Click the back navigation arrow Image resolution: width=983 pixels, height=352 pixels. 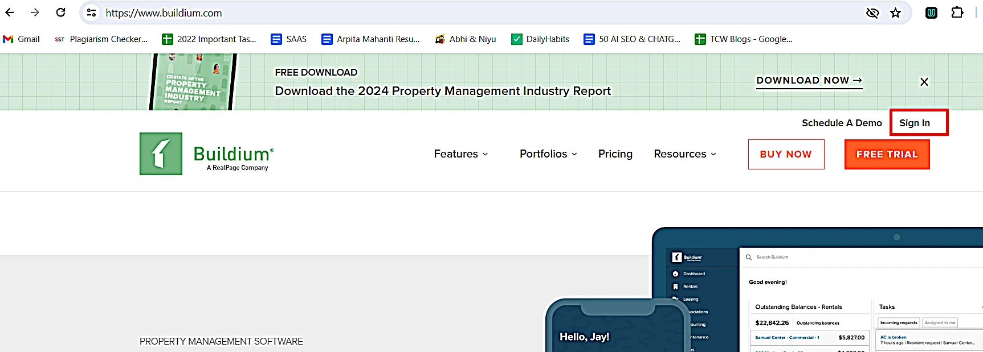(x=10, y=13)
